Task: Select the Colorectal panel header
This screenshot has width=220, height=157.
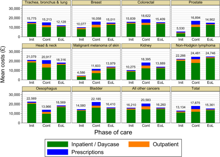Action: (x=146, y=3)
